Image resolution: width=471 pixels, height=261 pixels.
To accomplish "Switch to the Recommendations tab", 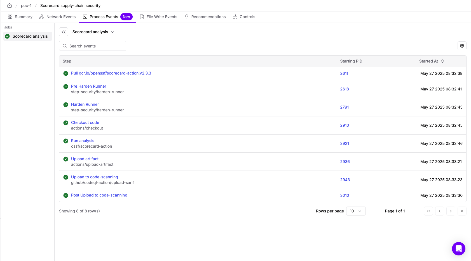I will coord(205,17).
